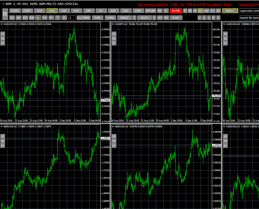Image resolution: width=259 pixels, height=209 pixels.
Task: Click the dollar sign button
Action: pos(166,11)
